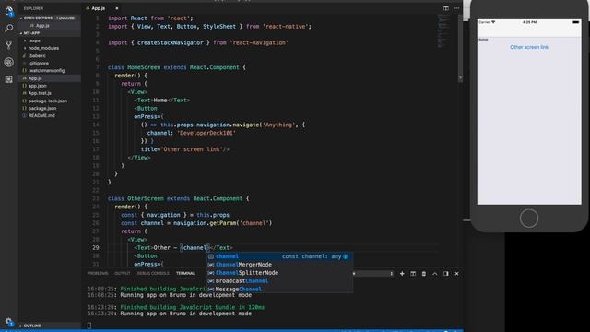Screen dimensions: 590x332
Task: Click 'getParam' in the line 26 code
Action: point(222,223)
